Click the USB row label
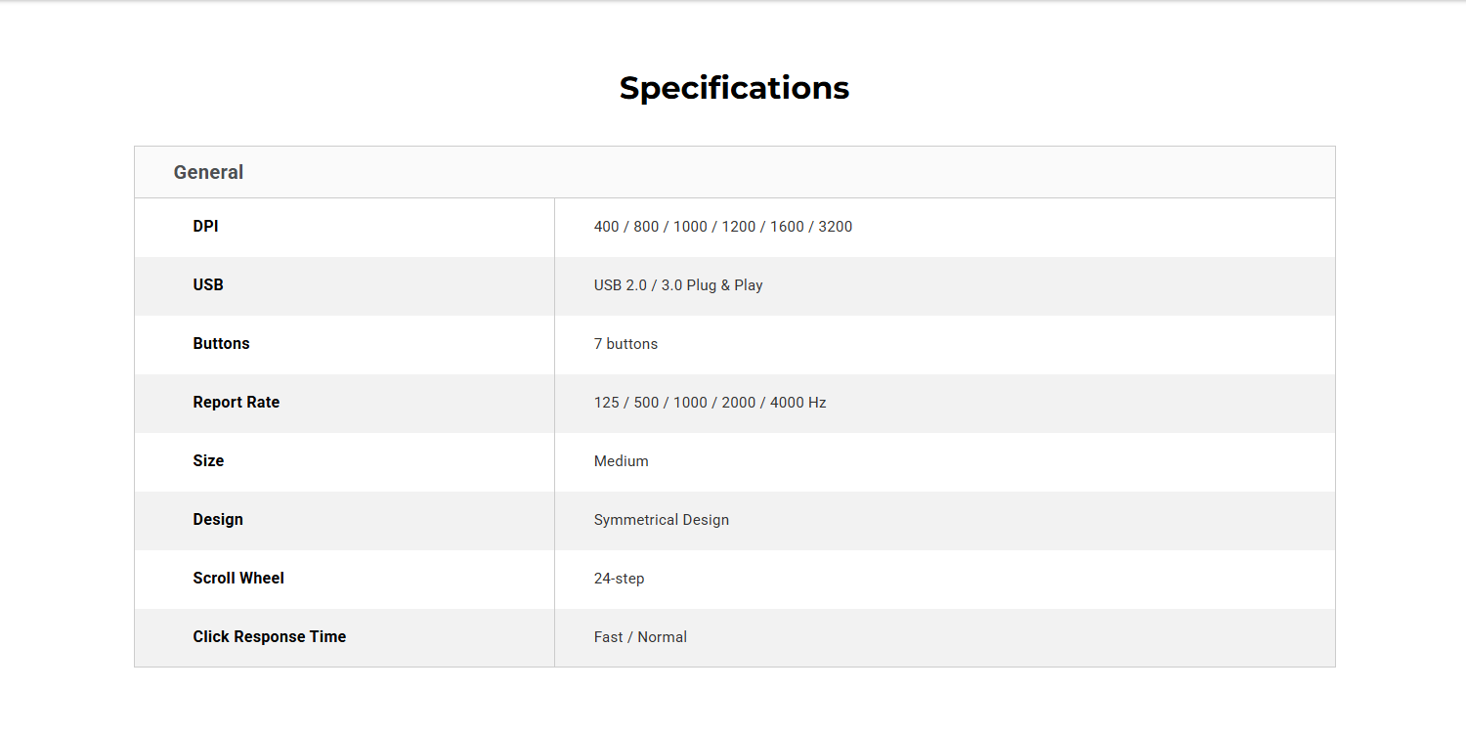The width and height of the screenshot is (1466, 733). tap(208, 284)
